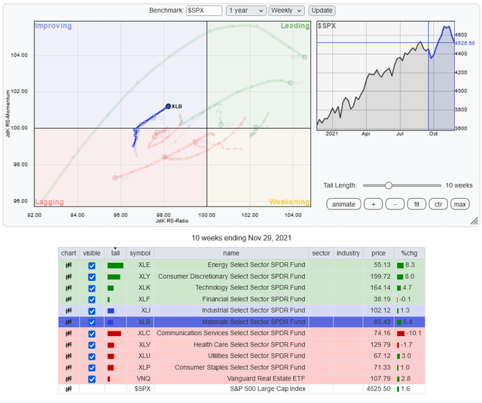Sort table by chart column header
The image size is (482, 403).
click(69, 253)
